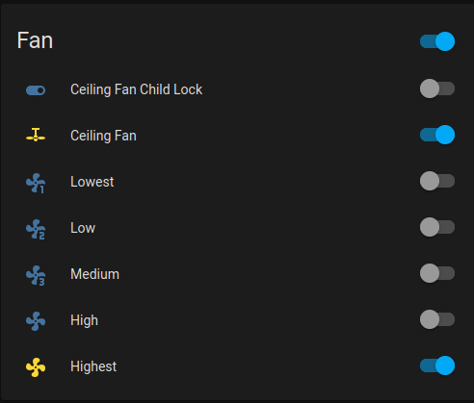This screenshot has height=403, width=474.
Task: Click the Medium entity name
Action: click(94, 274)
